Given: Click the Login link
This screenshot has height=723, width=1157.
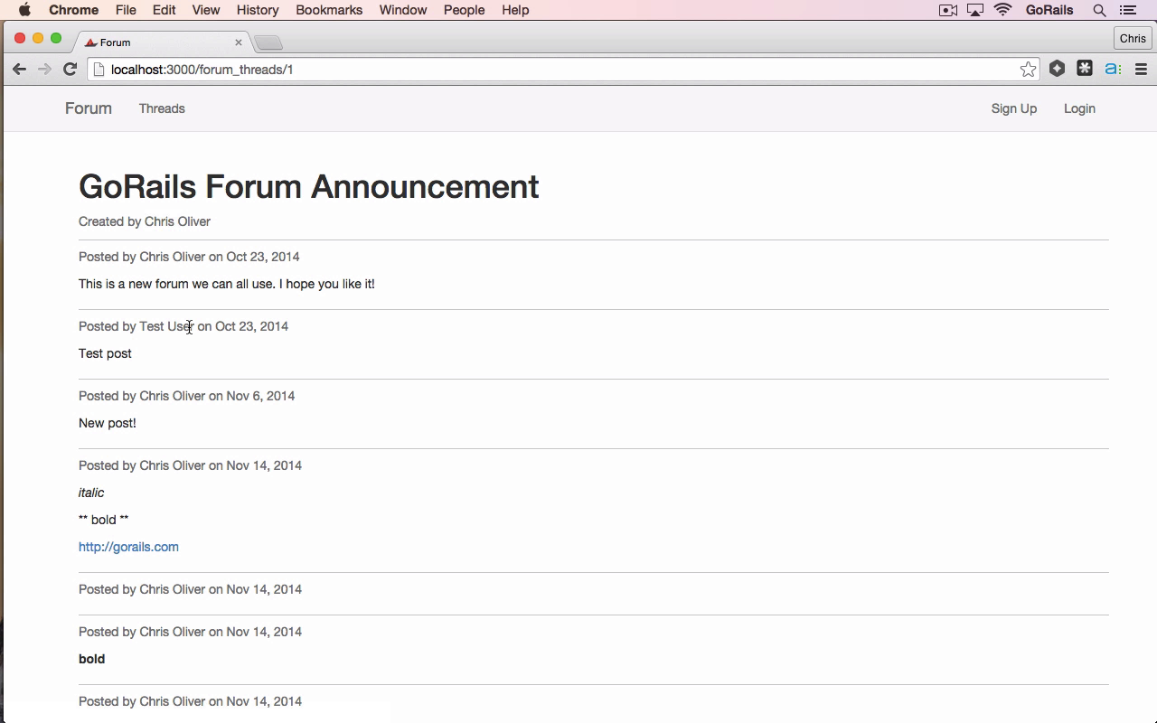Looking at the screenshot, I should coord(1079,108).
